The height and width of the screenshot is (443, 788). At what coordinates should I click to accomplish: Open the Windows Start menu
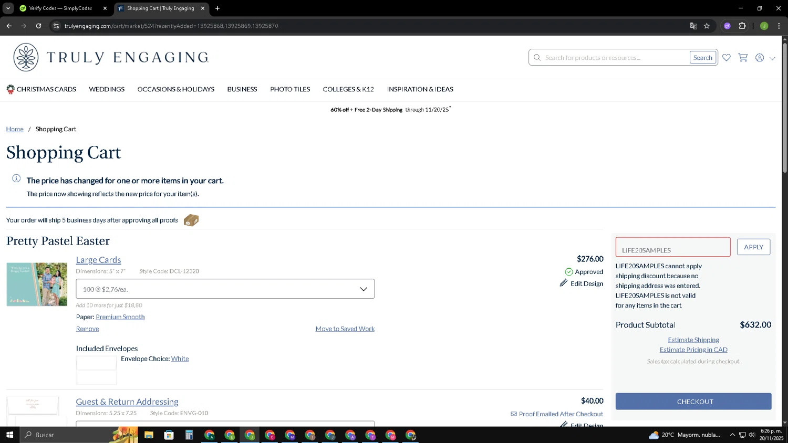point(9,435)
